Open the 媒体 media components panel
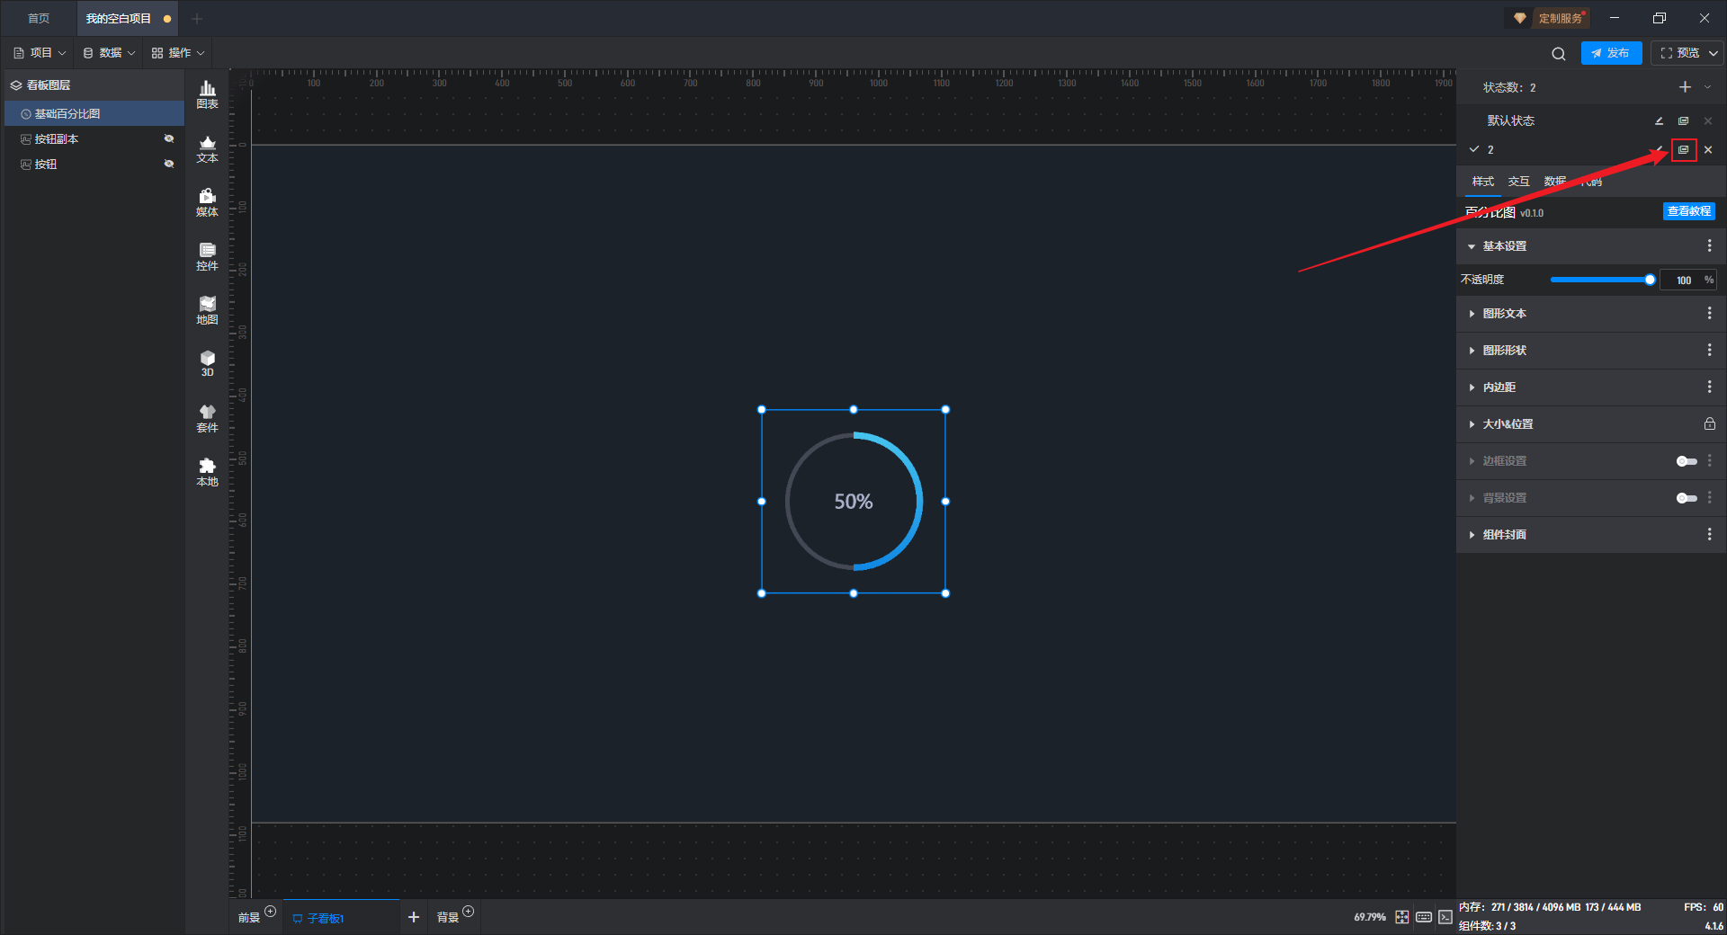Screen dimensions: 1727x935 point(207,202)
